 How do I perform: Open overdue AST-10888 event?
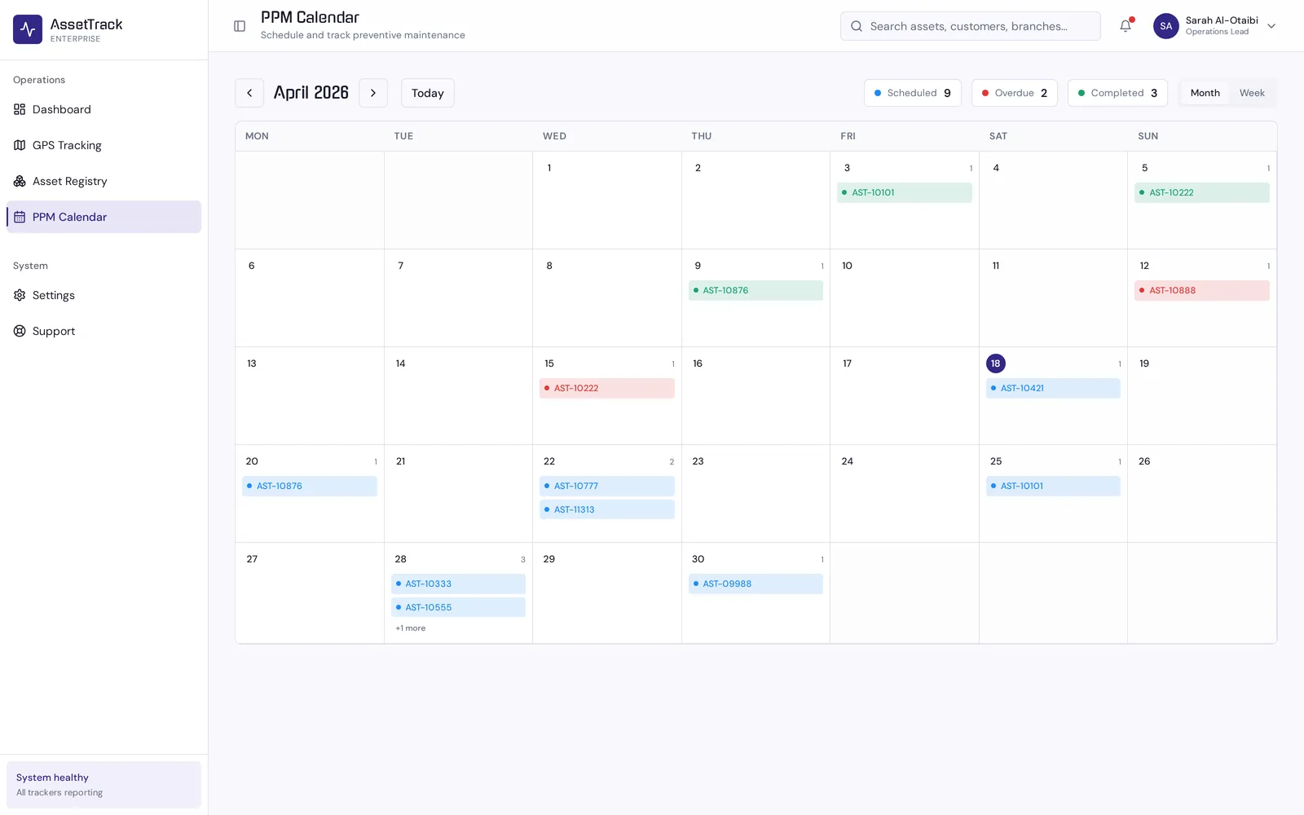click(x=1202, y=290)
